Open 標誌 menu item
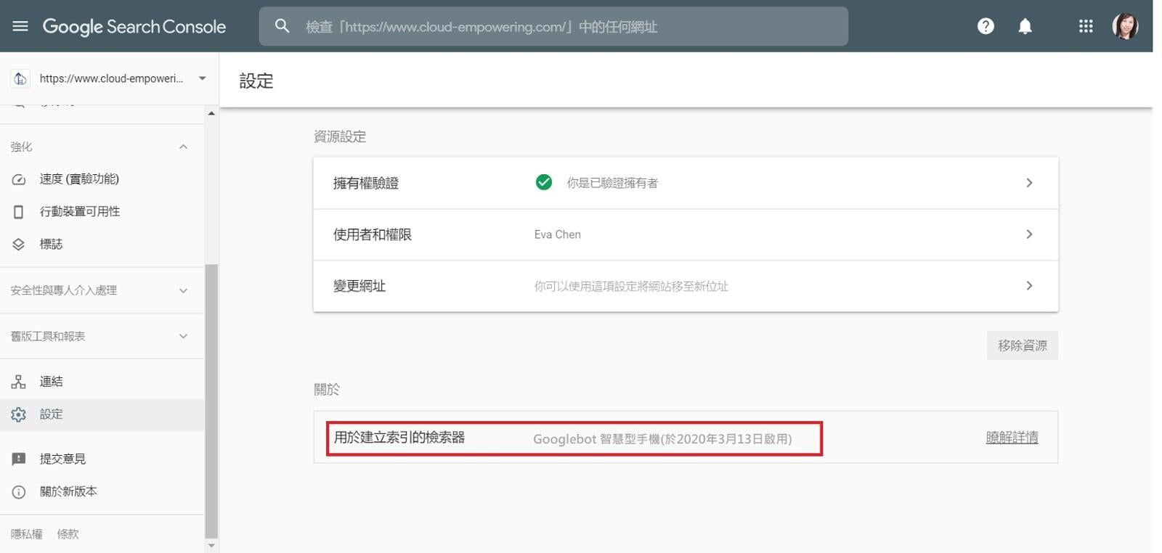 [x=102, y=245]
